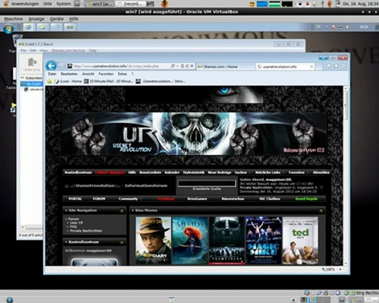
Task: Open the FORUM navigation tab
Action: pos(99,199)
